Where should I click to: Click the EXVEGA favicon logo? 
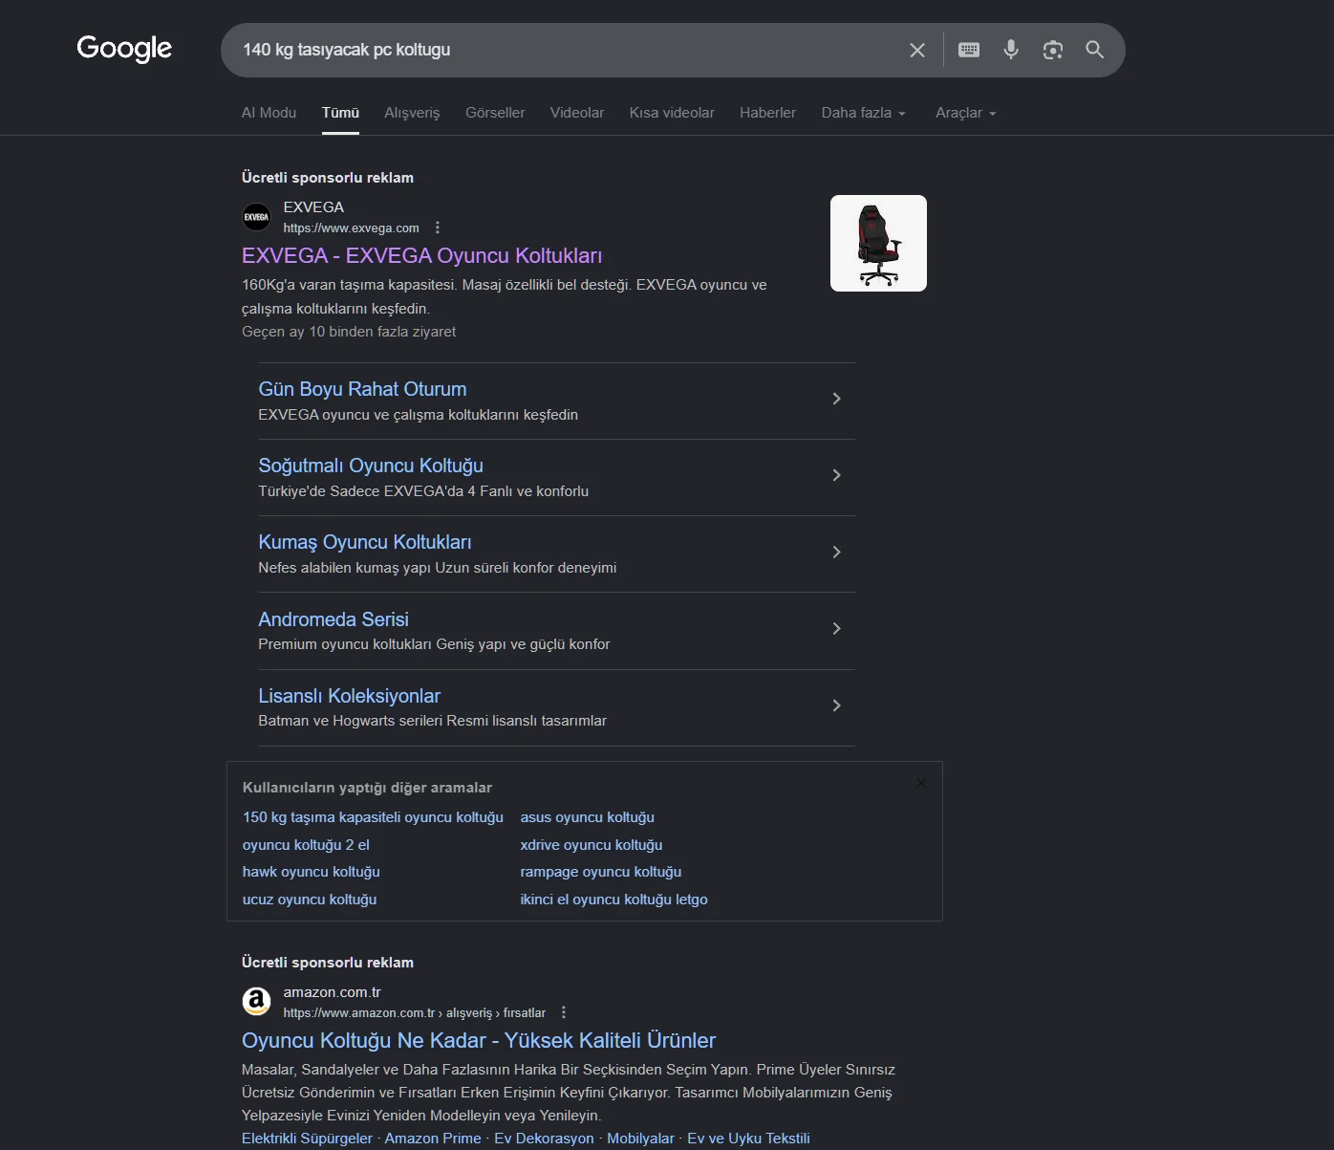pyautogui.click(x=256, y=217)
